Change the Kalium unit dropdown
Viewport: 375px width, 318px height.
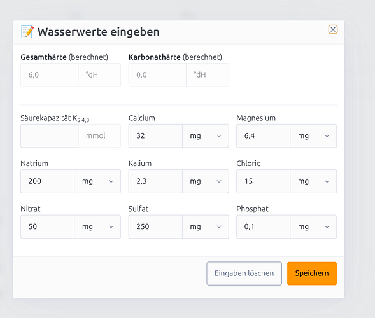tap(206, 181)
